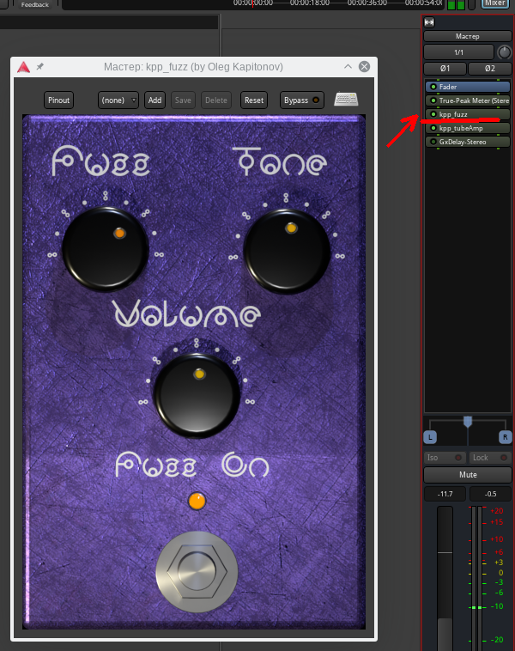Screen dimensions: 515x651
Task: Pin the kpp_fuzz plugin window
Action: coord(40,66)
